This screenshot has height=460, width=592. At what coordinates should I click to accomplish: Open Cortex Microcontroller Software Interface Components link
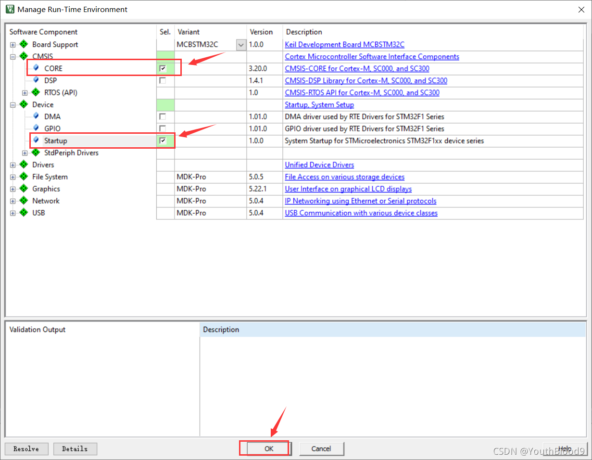click(372, 56)
